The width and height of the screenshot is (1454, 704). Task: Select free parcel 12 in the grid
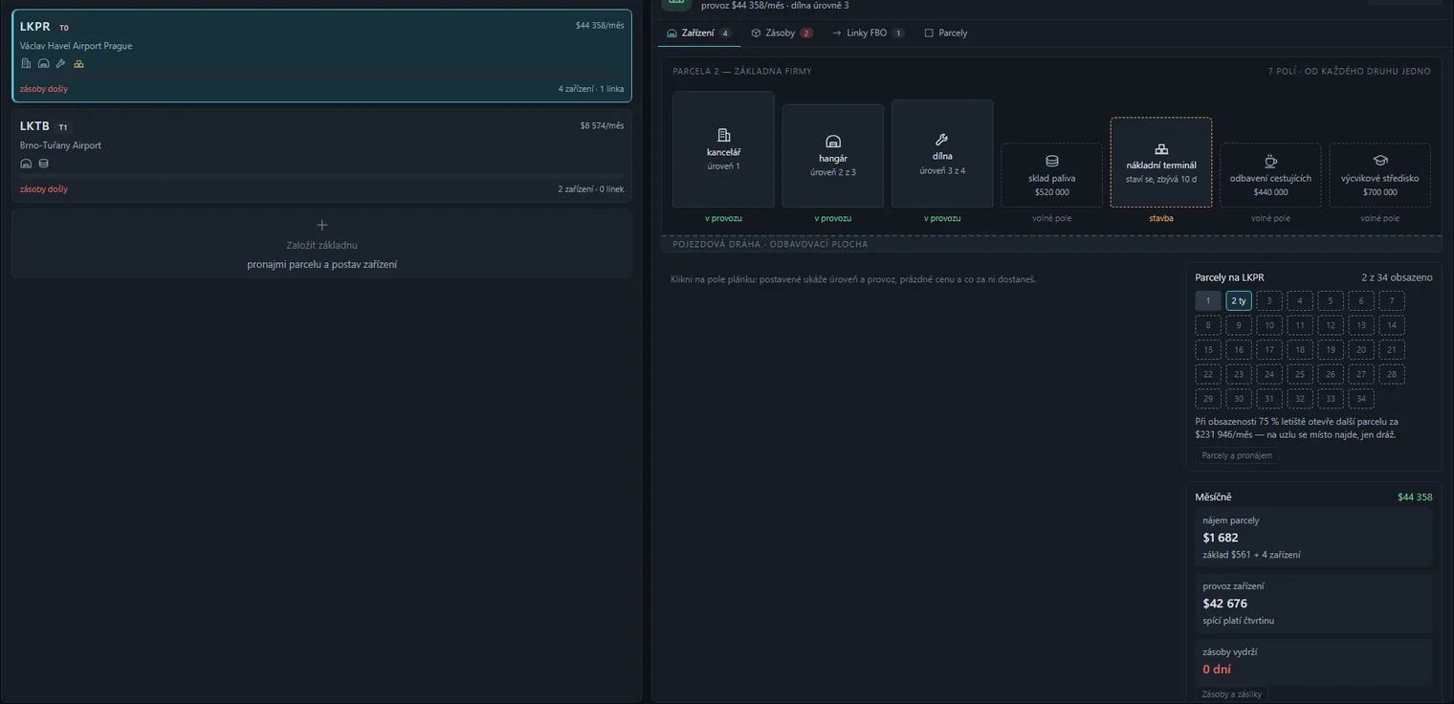(1331, 325)
